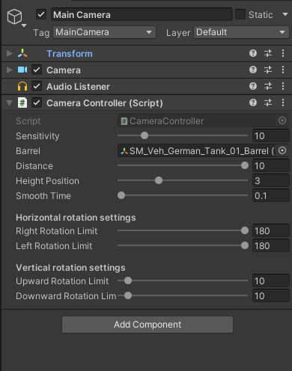Click the Height Position slider handle

click(x=159, y=180)
